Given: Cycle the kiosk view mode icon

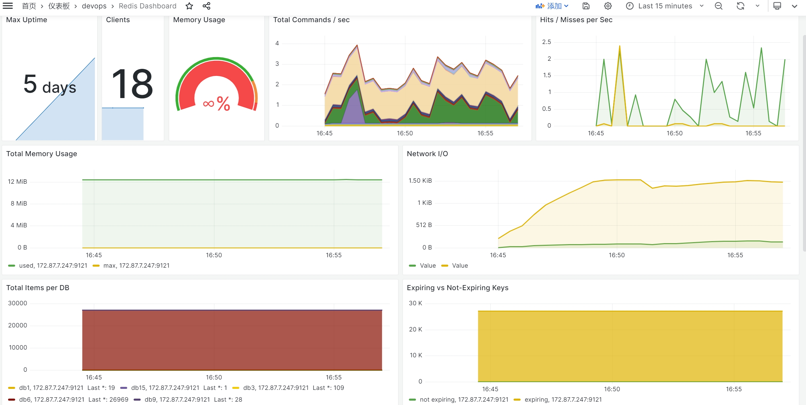Looking at the screenshot, I should 777,6.
